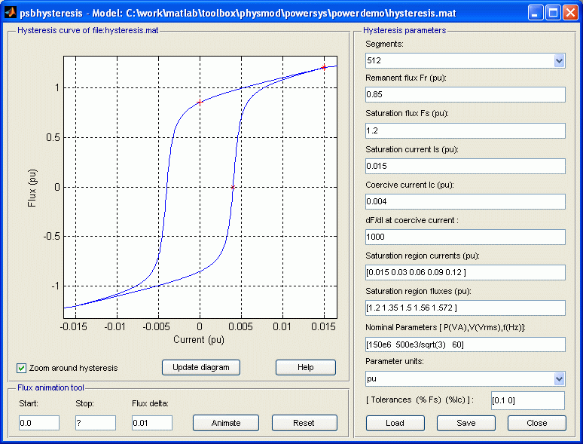Click the Stop value field
This screenshot has width=583, height=444.
pyautogui.click(x=96, y=423)
